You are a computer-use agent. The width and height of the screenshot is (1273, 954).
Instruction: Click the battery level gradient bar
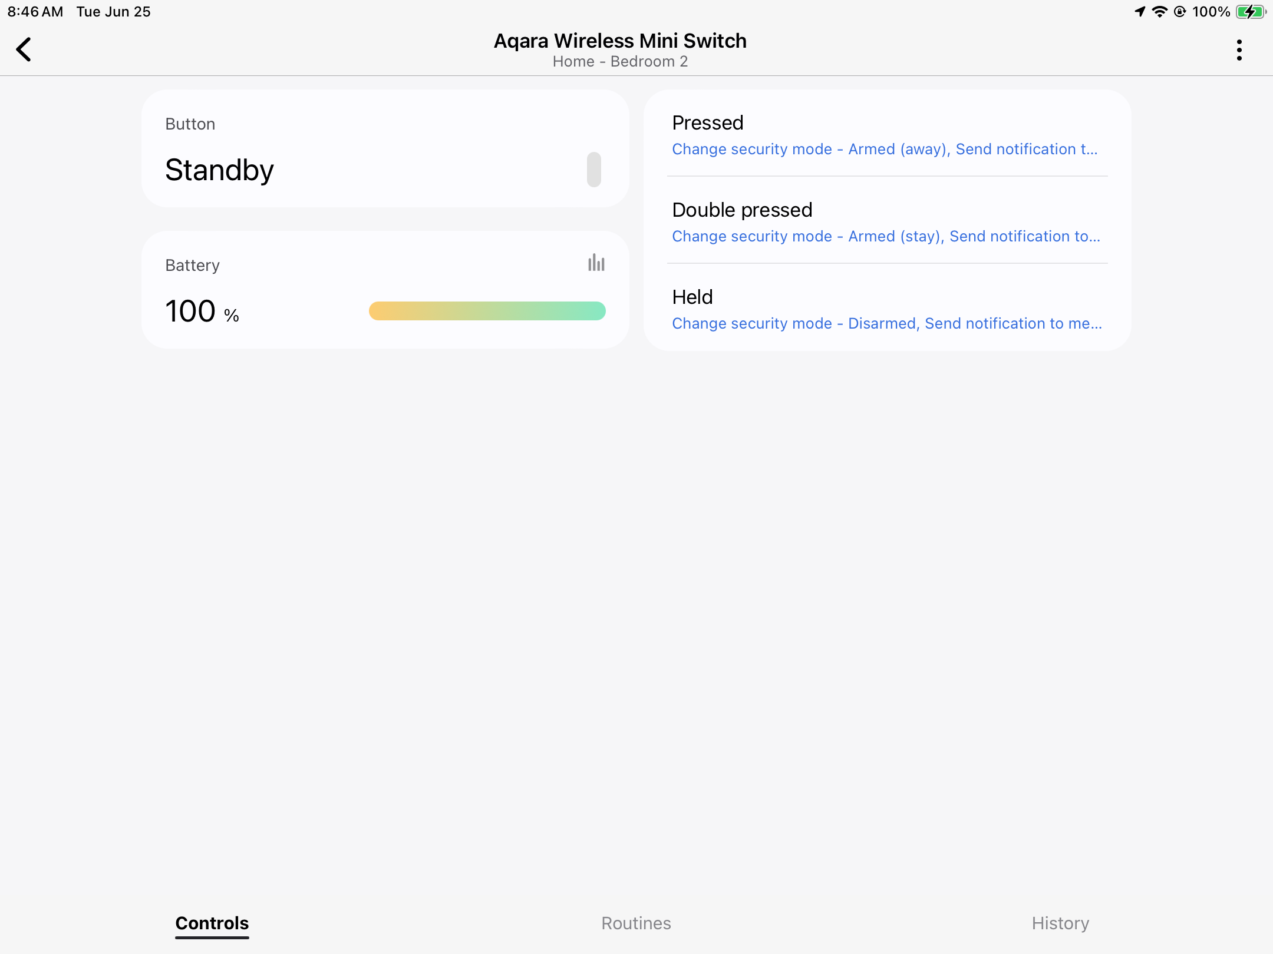(x=487, y=311)
